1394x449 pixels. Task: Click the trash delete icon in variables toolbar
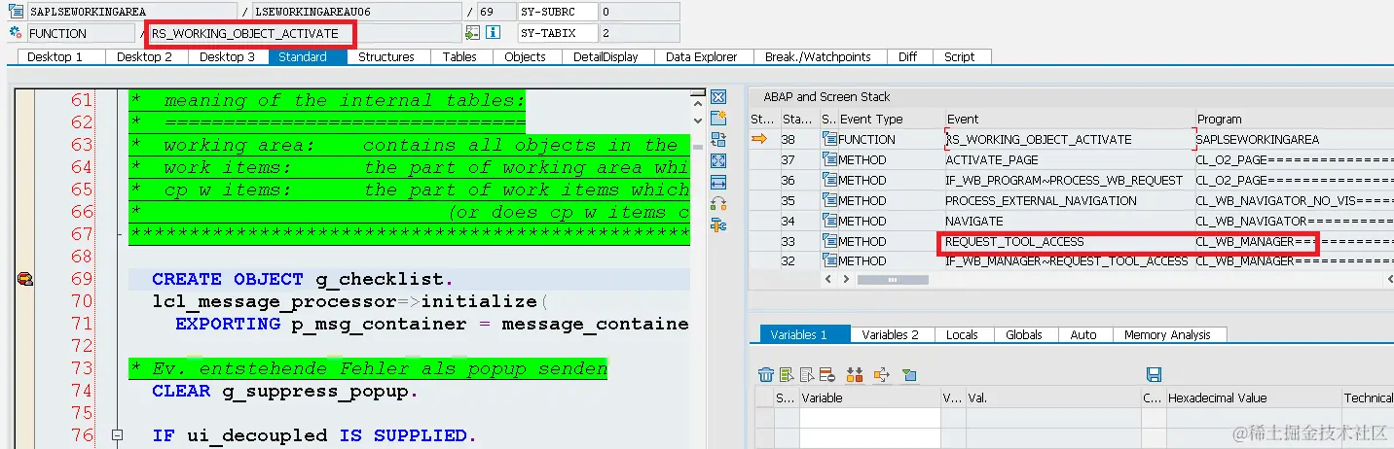[766, 374]
